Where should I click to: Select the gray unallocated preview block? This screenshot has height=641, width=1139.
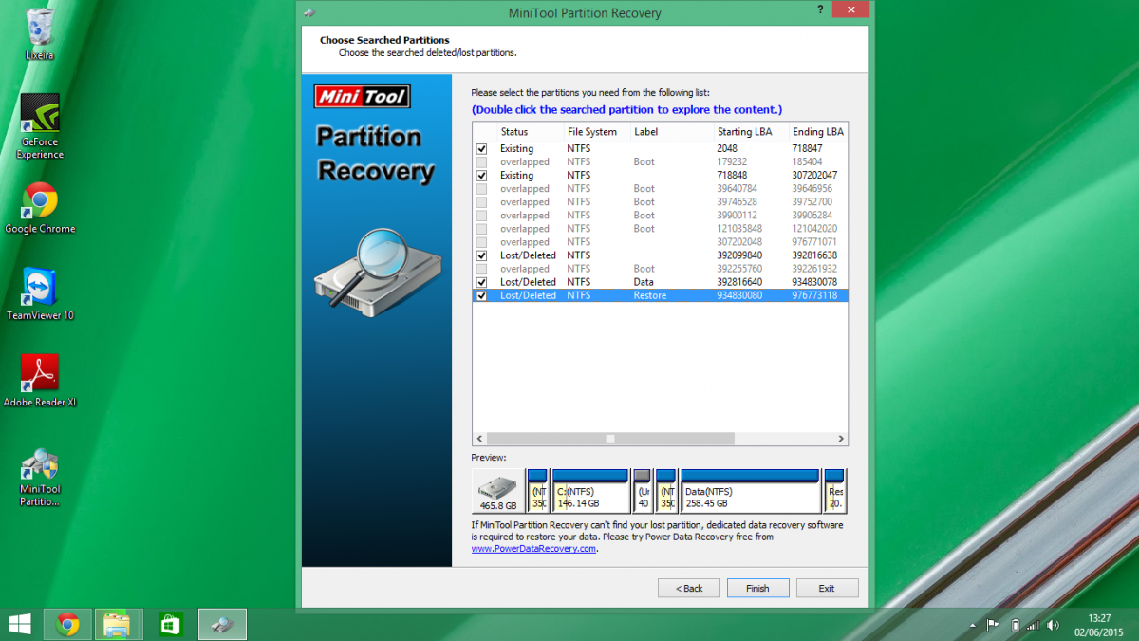pyautogui.click(x=643, y=491)
